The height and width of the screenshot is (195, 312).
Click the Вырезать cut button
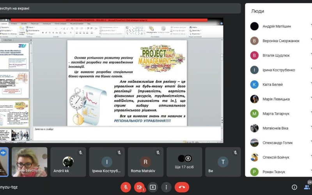[5, 27]
